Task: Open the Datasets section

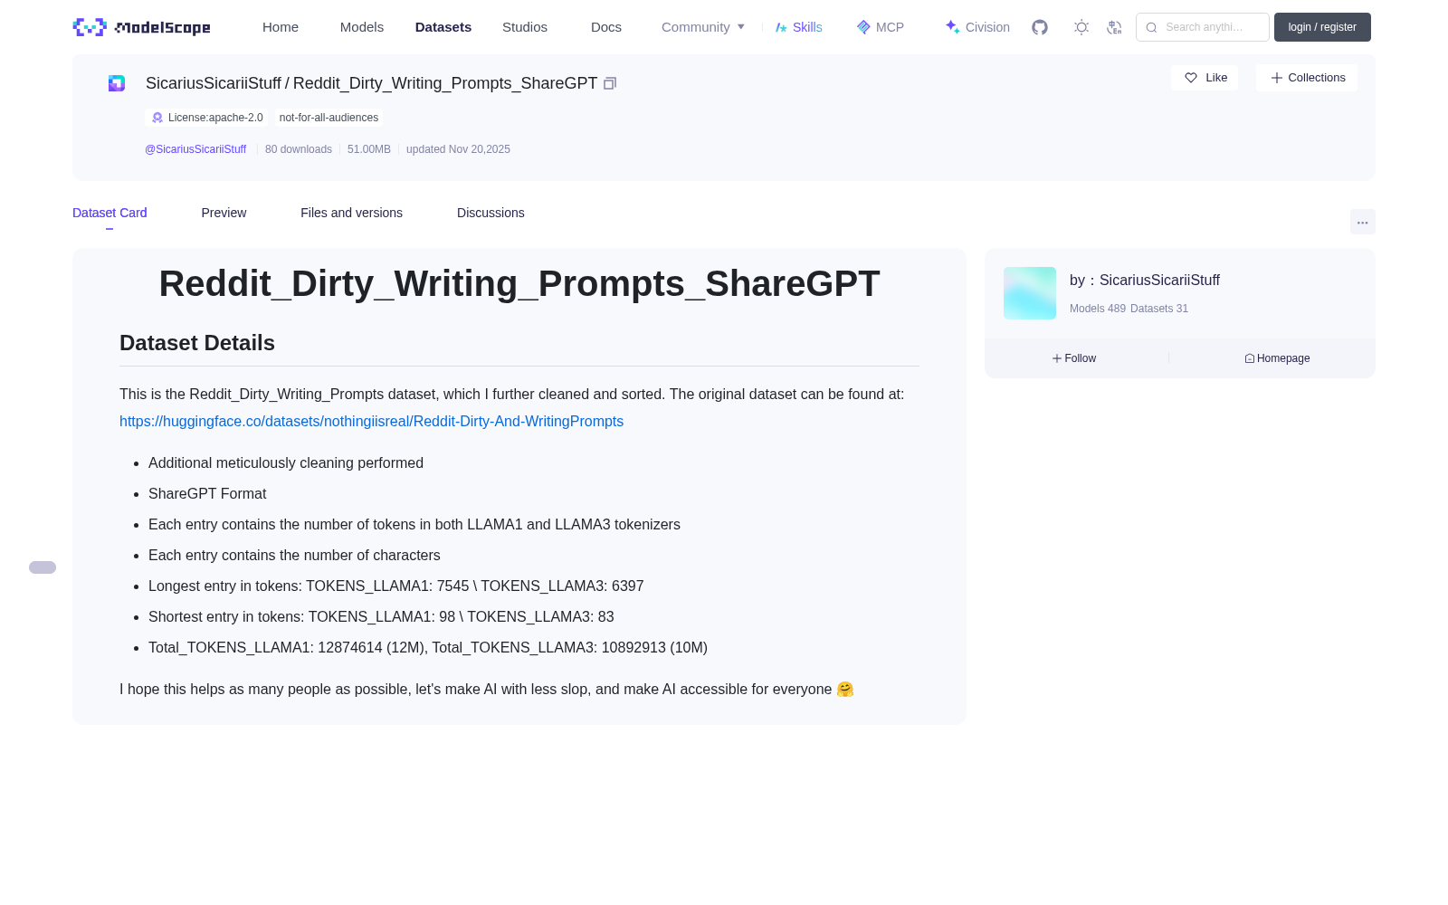Action: (x=443, y=27)
